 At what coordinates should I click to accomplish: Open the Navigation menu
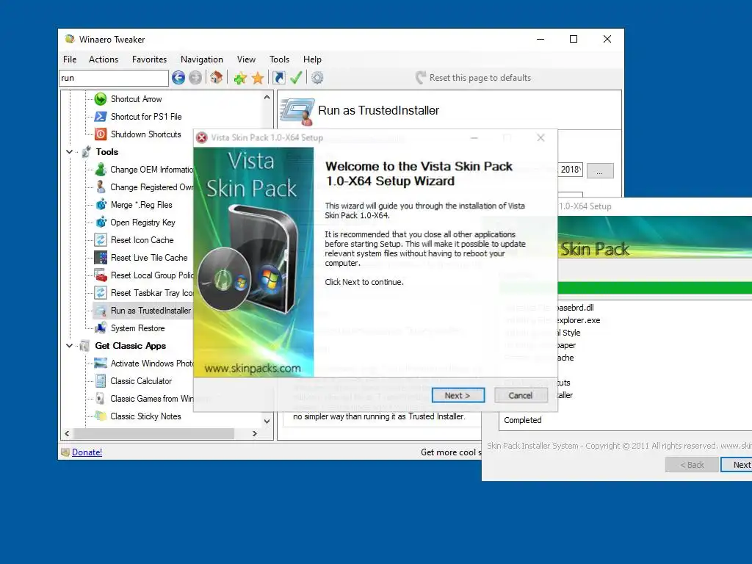click(201, 59)
